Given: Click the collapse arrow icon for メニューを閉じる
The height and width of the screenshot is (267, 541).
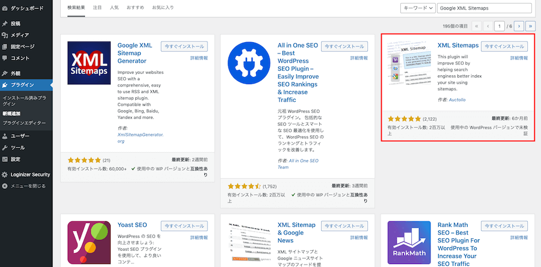Looking at the screenshot, I should pyautogui.click(x=4, y=186).
